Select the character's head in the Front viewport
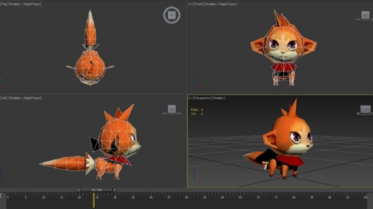 [x=283, y=45]
